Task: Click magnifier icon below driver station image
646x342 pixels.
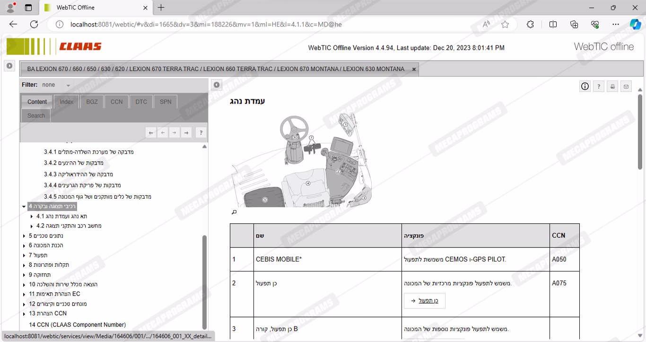Action: pos(234,212)
